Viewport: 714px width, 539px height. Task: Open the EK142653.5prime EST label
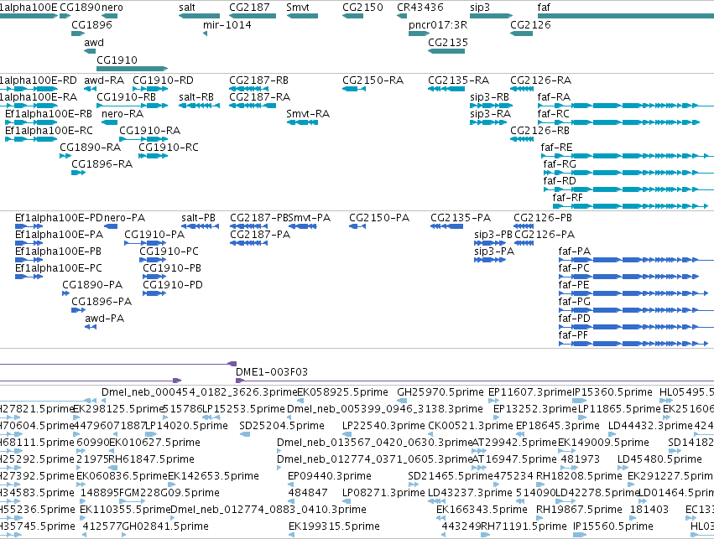[x=214, y=477]
